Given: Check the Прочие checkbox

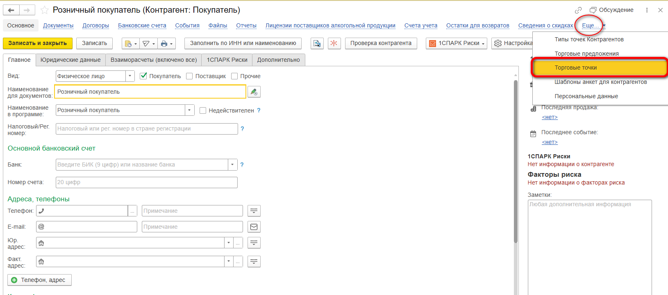Looking at the screenshot, I should 234,76.
